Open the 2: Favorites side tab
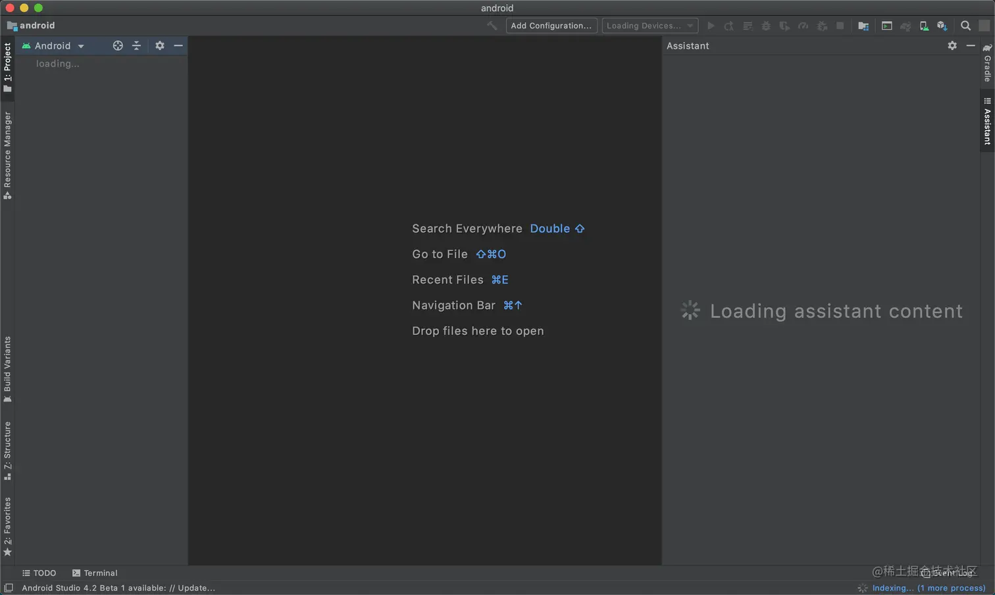The width and height of the screenshot is (995, 595). point(7,527)
